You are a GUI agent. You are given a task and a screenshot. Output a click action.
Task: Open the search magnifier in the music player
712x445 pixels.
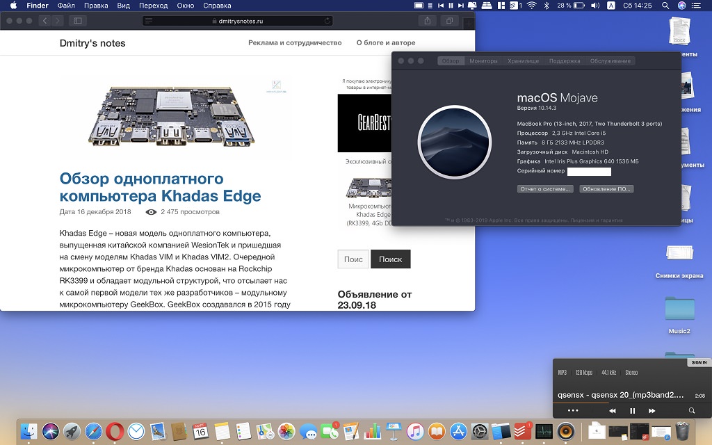click(692, 411)
